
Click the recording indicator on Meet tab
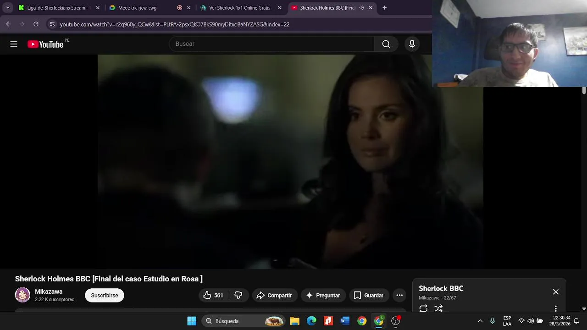pyautogui.click(x=179, y=8)
